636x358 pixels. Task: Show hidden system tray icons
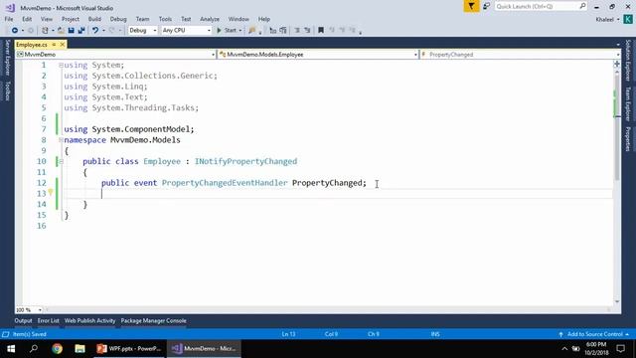coord(564,349)
